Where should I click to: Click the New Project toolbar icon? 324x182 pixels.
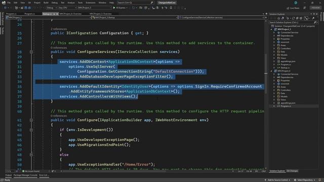tap(16, 8)
